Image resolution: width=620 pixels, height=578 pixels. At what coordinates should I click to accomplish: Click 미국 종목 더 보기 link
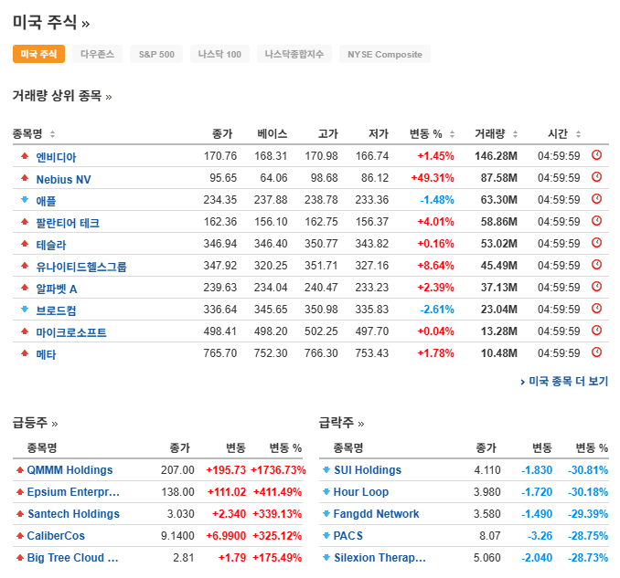click(x=564, y=382)
